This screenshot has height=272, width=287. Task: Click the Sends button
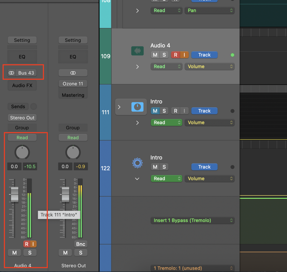pos(18,107)
